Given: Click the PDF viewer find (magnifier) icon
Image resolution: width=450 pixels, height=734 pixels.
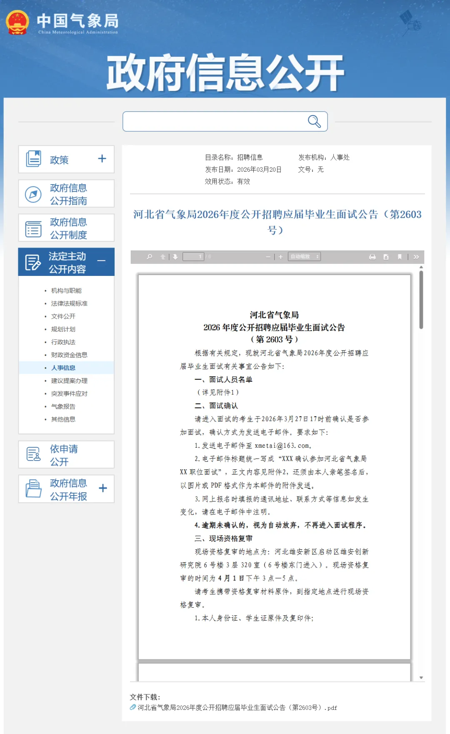Looking at the screenshot, I should coord(149,257).
